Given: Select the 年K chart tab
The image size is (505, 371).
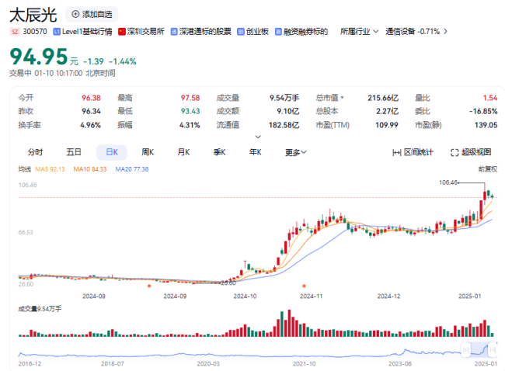Looking at the screenshot, I should pos(255,152).
